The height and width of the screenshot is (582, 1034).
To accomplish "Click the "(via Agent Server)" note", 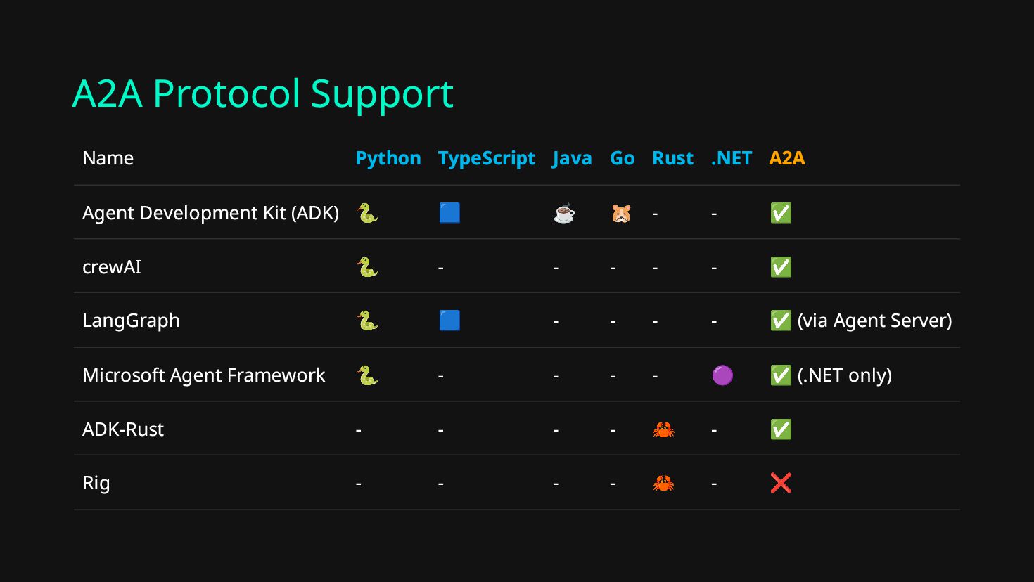I will click(x=874, y=321).
